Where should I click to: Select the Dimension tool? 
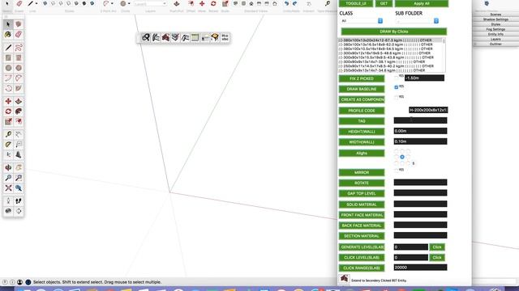click(x=18, y=134)
